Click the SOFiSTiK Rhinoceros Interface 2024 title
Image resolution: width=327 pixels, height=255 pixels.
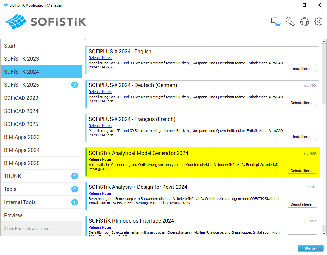point(132,221)
